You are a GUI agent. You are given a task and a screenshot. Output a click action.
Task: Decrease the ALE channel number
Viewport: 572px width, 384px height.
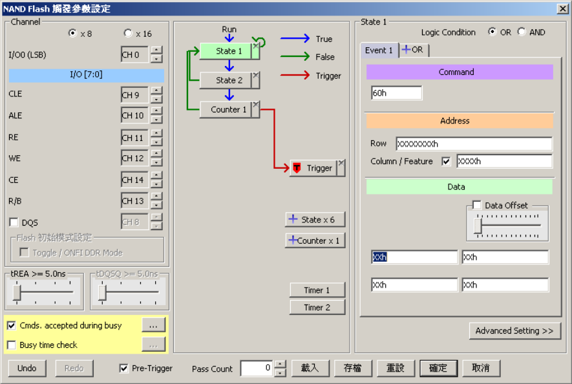click(156, 120)
